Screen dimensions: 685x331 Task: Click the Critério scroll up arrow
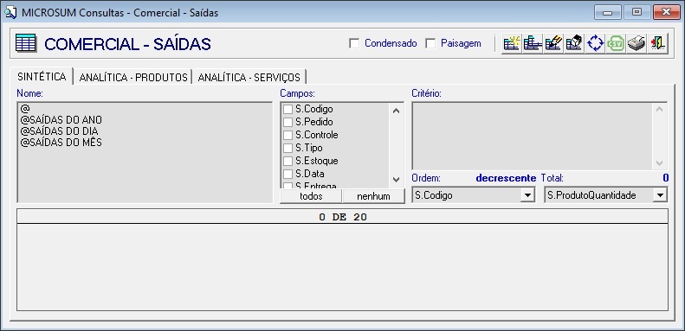click(x=659, y=109)
